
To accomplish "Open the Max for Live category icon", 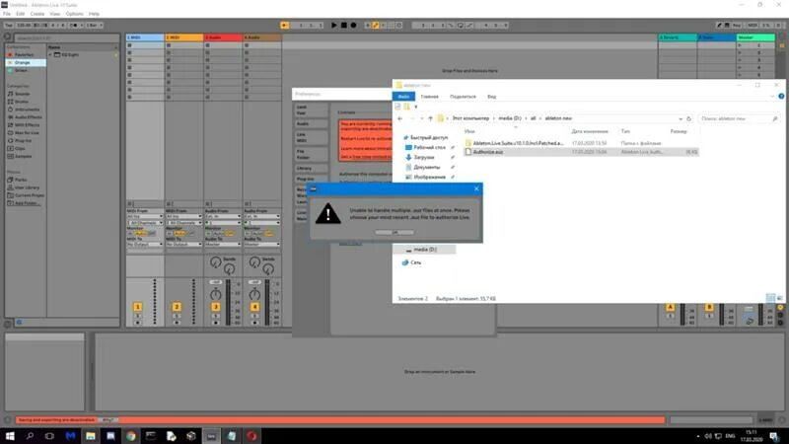I will click(x=10, y=133).
